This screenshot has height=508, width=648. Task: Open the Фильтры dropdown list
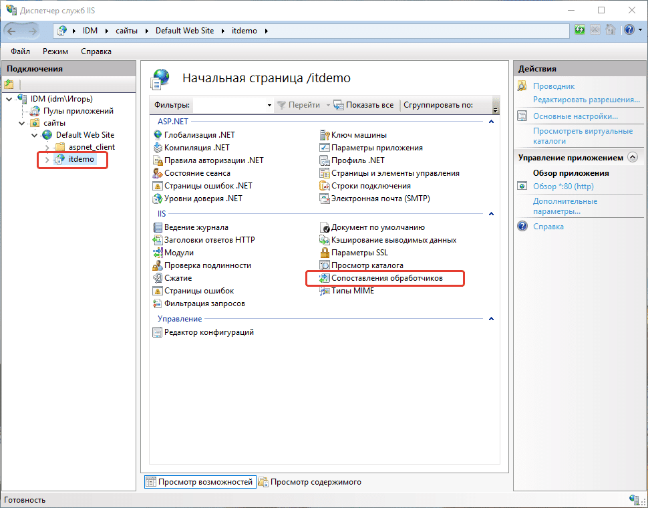click(x=269, y=105)
